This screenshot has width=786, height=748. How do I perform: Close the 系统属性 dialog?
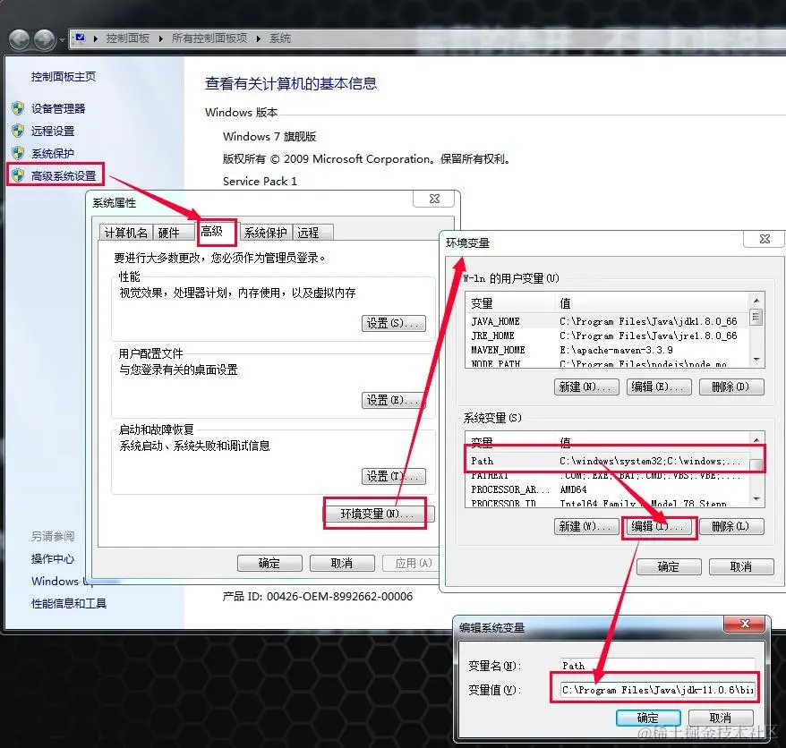click(434, 199)
